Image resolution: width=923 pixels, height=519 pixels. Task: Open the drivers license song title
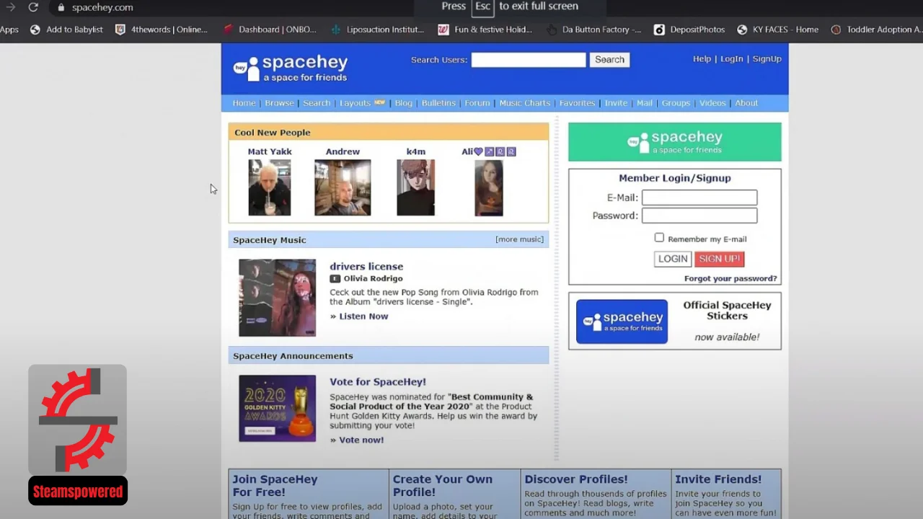click(x=366, y=267)
